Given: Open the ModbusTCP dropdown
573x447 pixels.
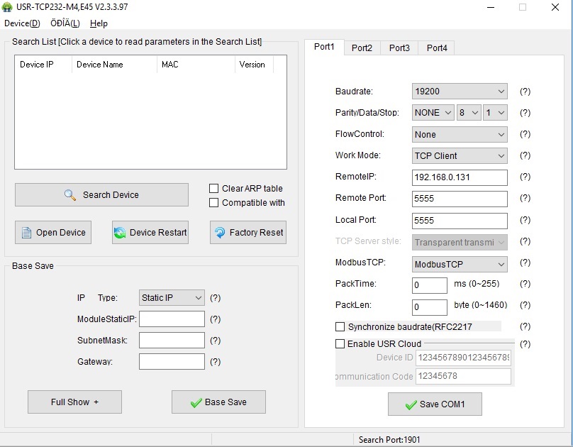Looking at the screenshot, I should pyautogui.click(x=460, y=264).
